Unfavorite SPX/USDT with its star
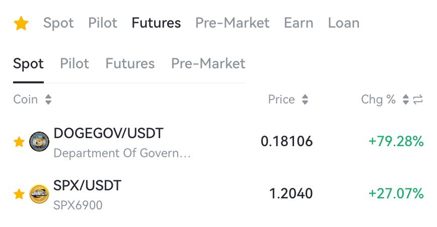This screenshot has height=227, width=437. tap(19, 194)
